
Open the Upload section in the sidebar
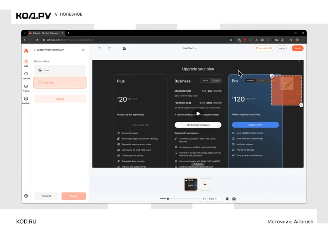pos(26,75)
